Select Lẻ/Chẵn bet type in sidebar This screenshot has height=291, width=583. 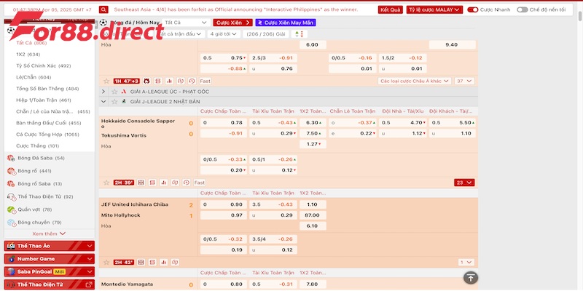pyautogui.click(x=34, y=77)
